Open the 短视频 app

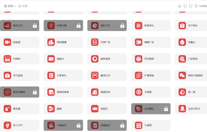click(20, 42)
